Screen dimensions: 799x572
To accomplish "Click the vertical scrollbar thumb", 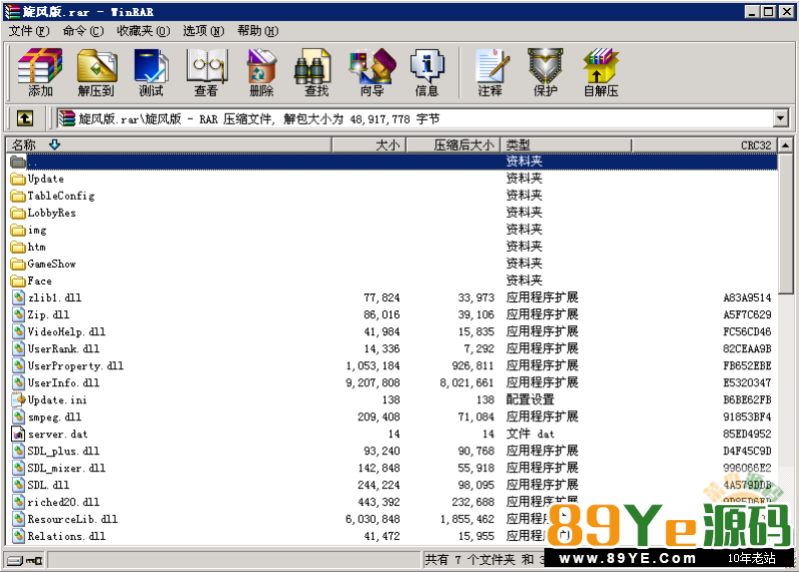I will point(786,223).
